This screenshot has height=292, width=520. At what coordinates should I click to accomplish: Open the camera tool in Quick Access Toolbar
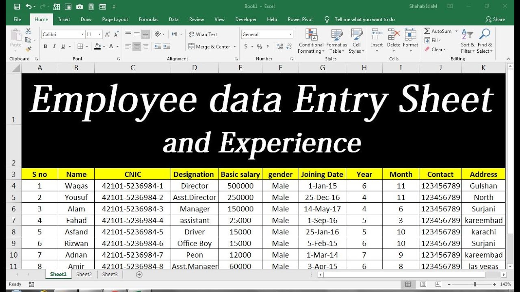80,7
